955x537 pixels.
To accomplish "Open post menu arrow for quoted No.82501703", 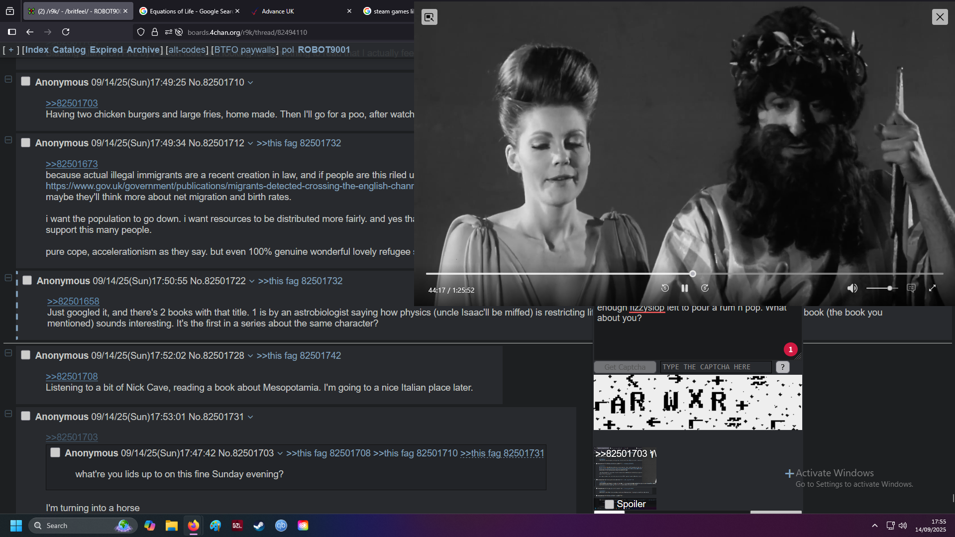I will [280, 453].
